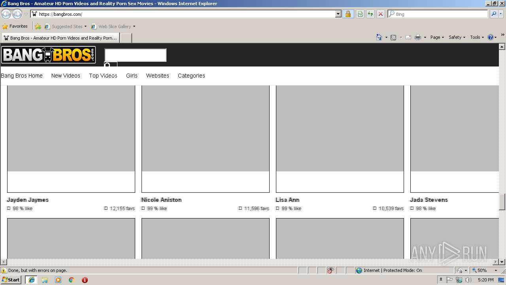Open the Girls navigation link
Viewport: 506px width, 285px height.
click(132, 76)
